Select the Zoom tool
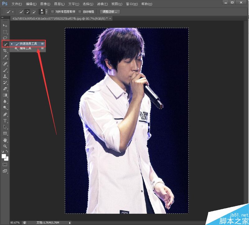This screenshot has width=249, height=225. pyautogui.click(x=5, y=146)
